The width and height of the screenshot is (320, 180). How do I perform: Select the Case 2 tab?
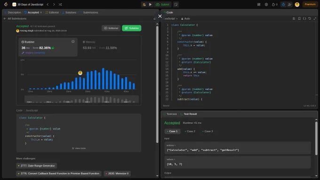click(x=190, y=131)
